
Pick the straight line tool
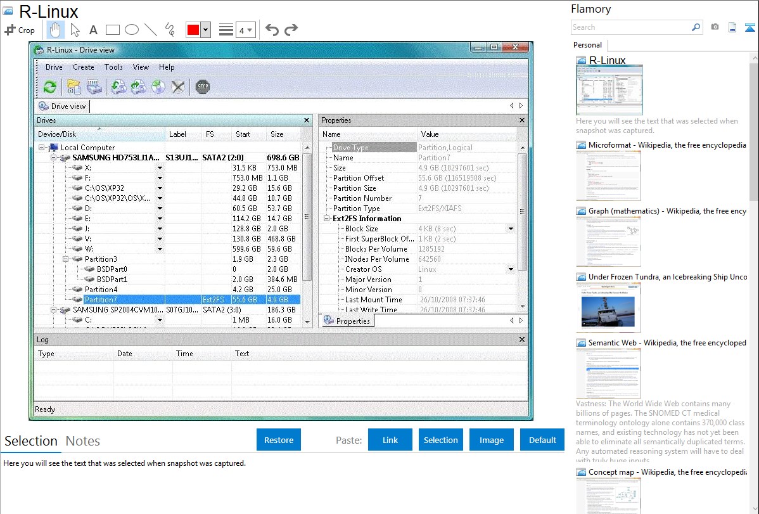[151, 30]
